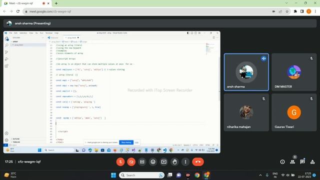Open VS Code File menu in shared screen

(x=10, y=33)
